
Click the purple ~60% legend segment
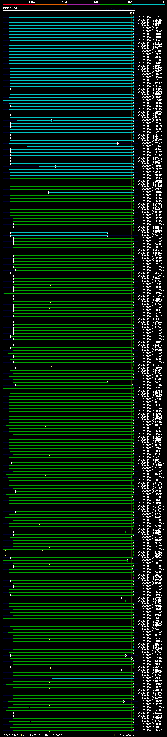coord(83,5)
